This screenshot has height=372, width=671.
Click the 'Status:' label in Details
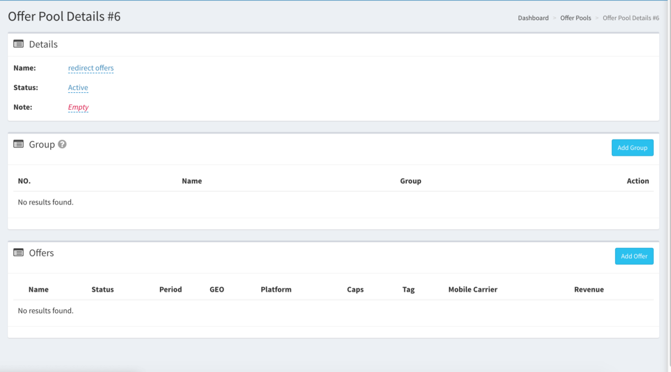point(26,88)
